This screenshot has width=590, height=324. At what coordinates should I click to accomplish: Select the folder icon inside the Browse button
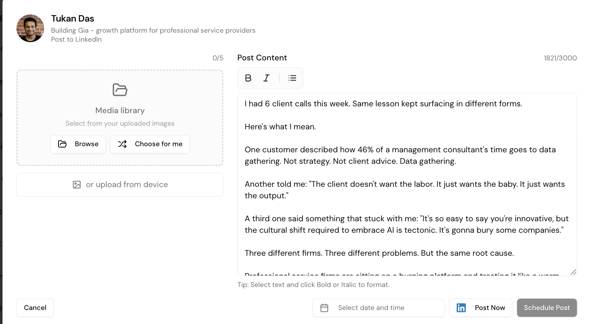pos(62,144)
